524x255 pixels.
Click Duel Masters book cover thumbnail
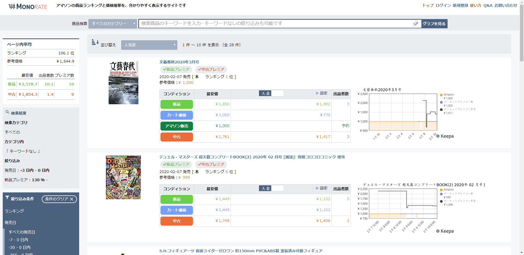coord(123,177)
